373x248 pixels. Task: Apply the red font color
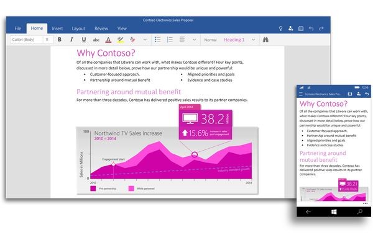108,40
